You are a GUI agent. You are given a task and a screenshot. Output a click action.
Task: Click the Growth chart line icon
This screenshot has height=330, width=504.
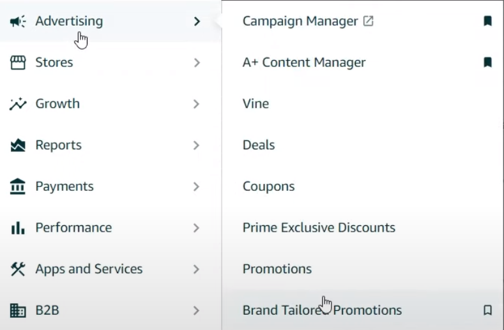point(18,104)
